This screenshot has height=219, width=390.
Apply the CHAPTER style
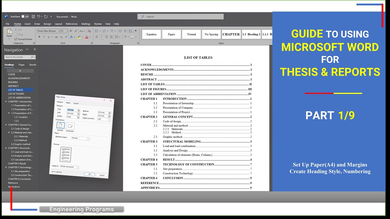(x=231, y=34)
